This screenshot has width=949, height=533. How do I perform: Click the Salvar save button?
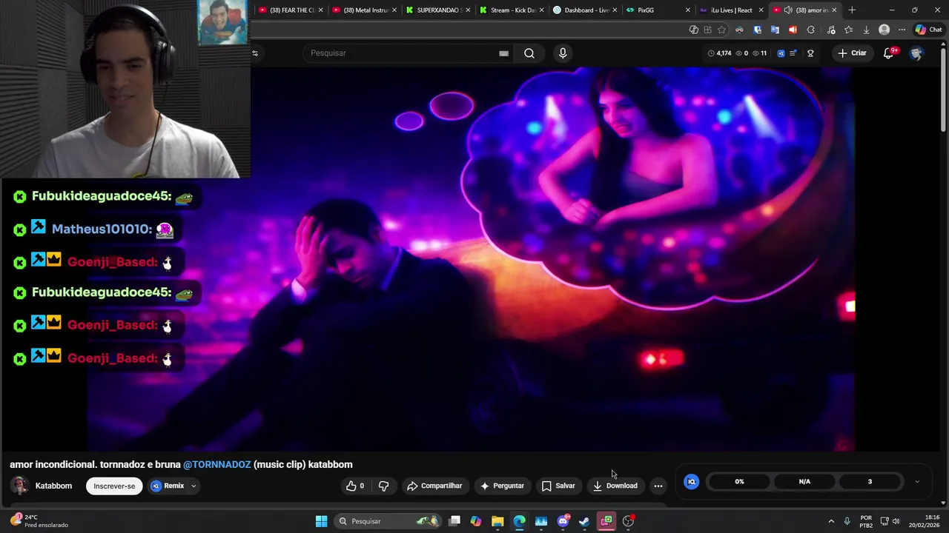tap(558, 486)
